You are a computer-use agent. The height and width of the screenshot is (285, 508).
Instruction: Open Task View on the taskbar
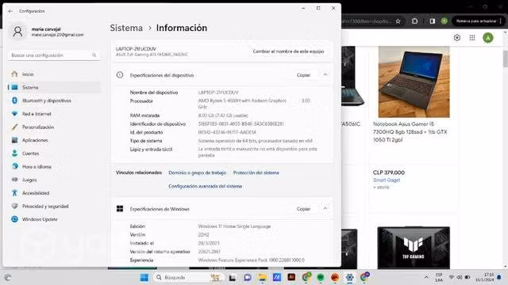coord(233,278)
